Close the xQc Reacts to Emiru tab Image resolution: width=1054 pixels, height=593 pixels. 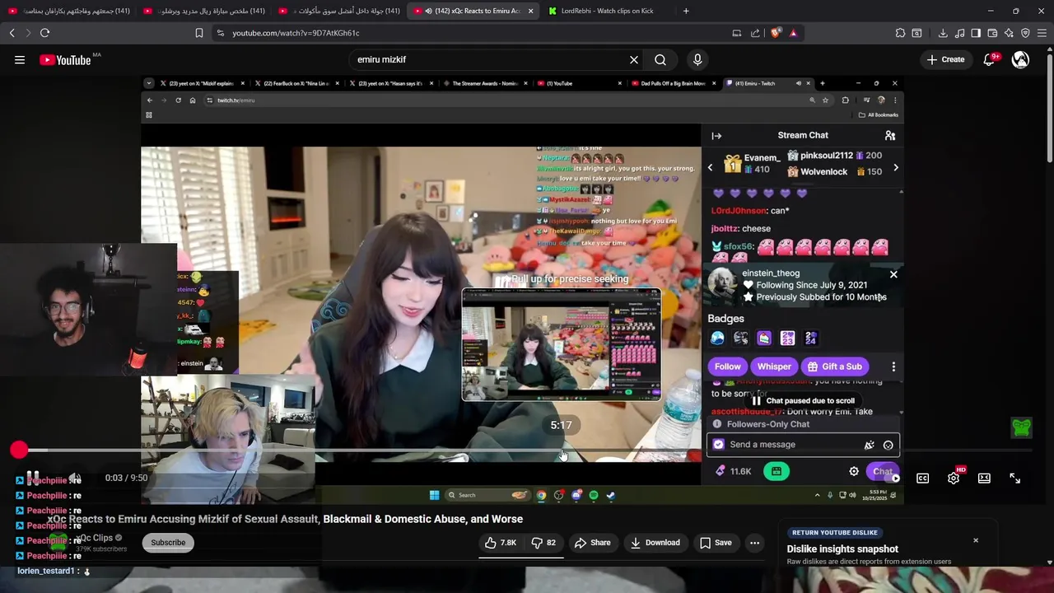(530, 11)
